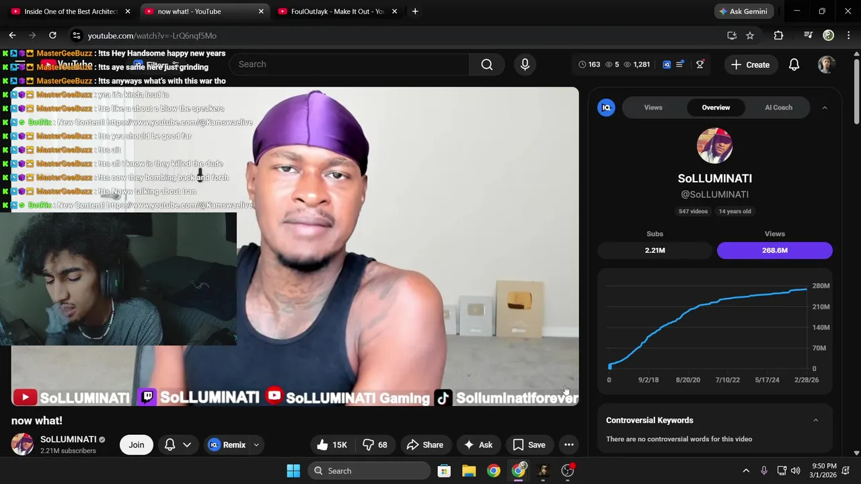Click the clock 163 stat in header
861x484 pixels.
[x=589, y=65]
